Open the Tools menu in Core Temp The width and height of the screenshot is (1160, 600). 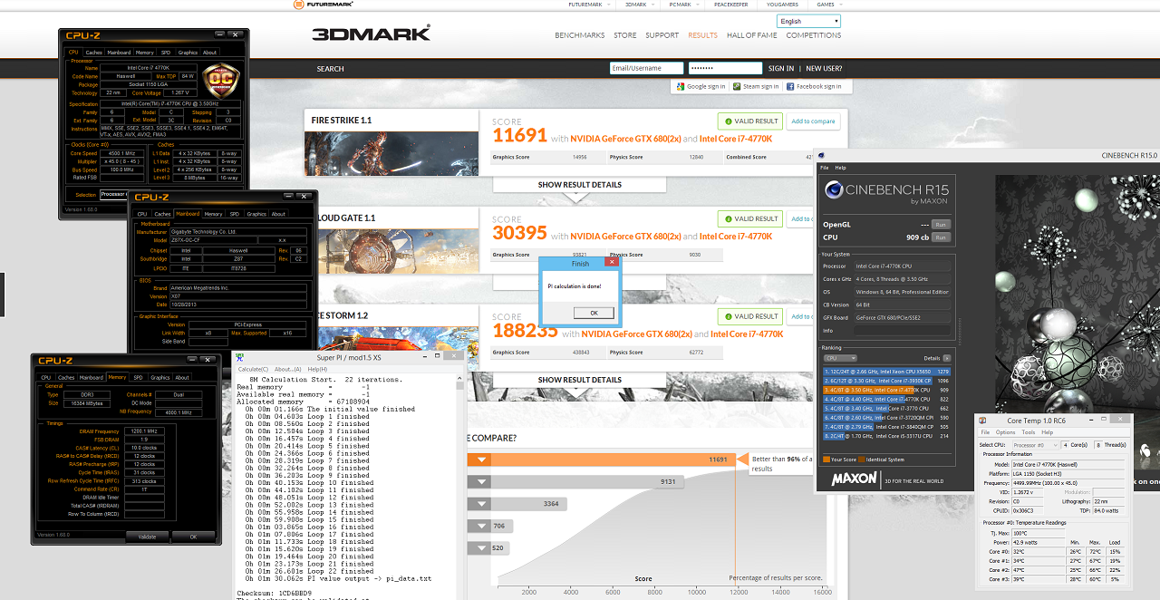click(x=1029, y=432)
